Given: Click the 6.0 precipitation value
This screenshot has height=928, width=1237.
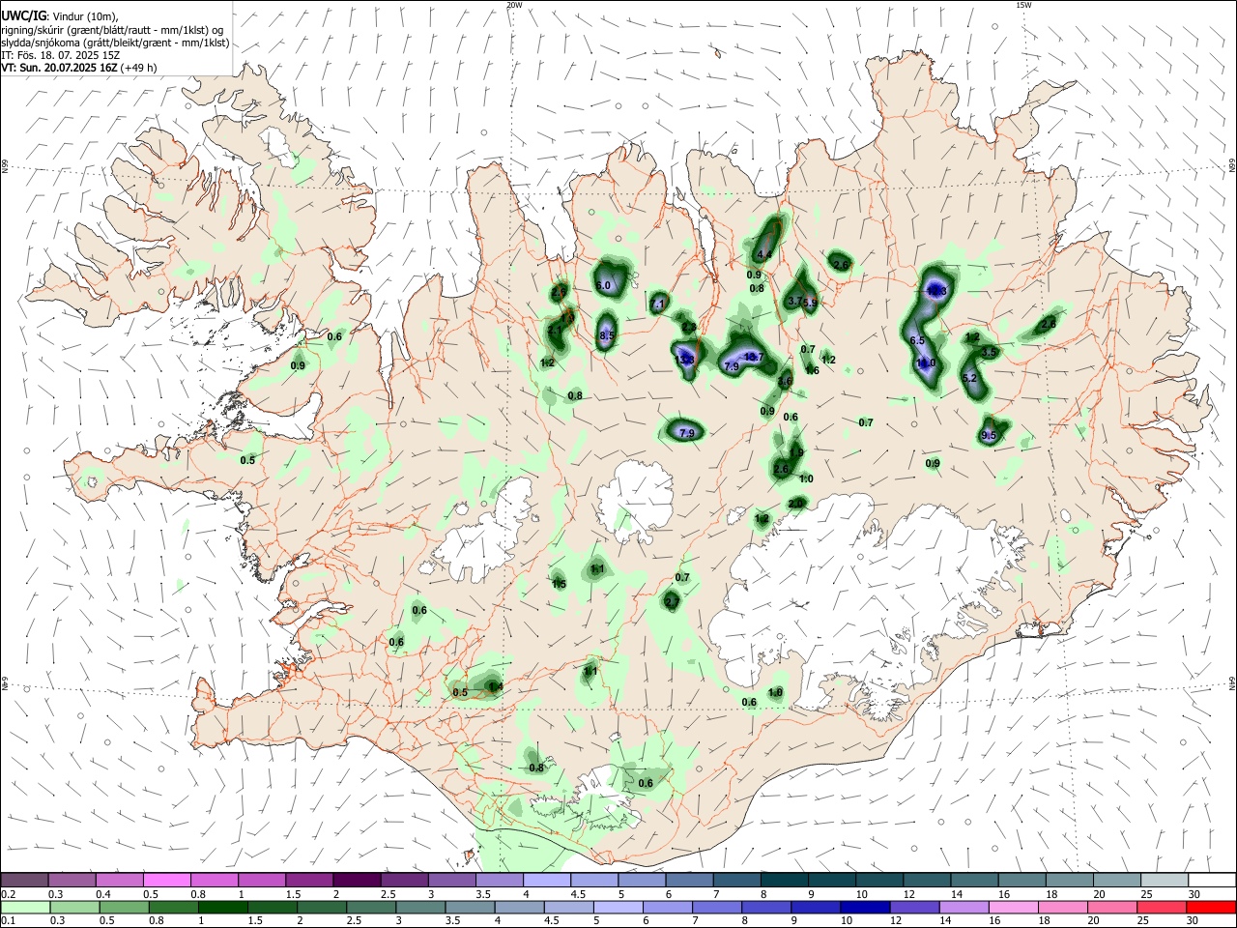Looking at the screenshot, I should click(x=604, y=286).
